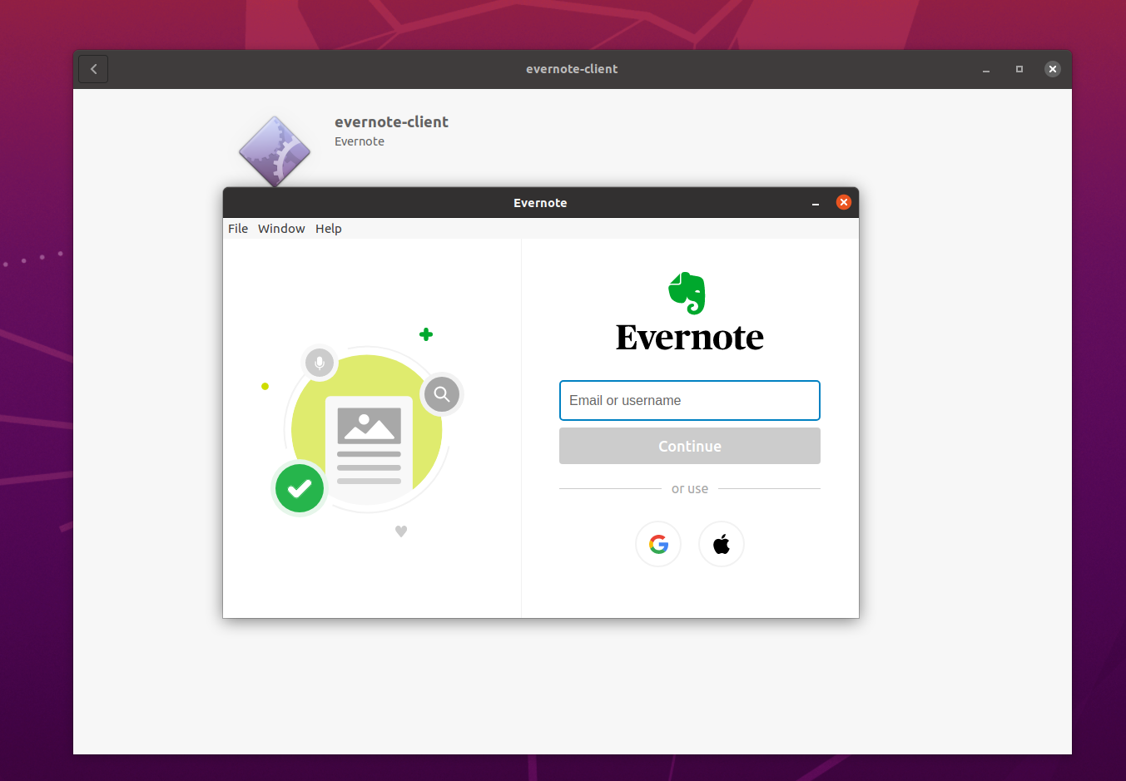Image resolution: width=1126 pixels, height=781 pixels.
Task: Click the evernote-client title link
Action: coord(391,121)
